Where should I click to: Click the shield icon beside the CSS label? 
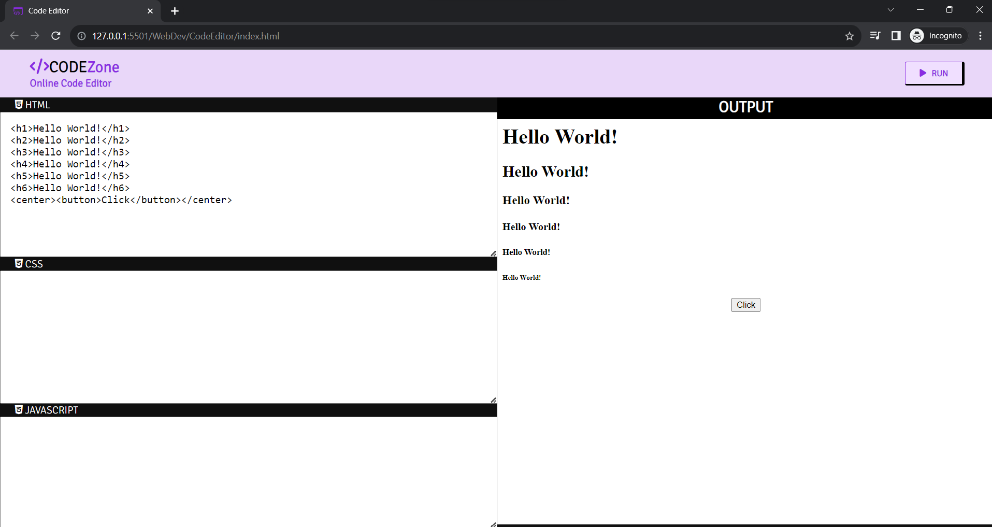tap(19, 263)
